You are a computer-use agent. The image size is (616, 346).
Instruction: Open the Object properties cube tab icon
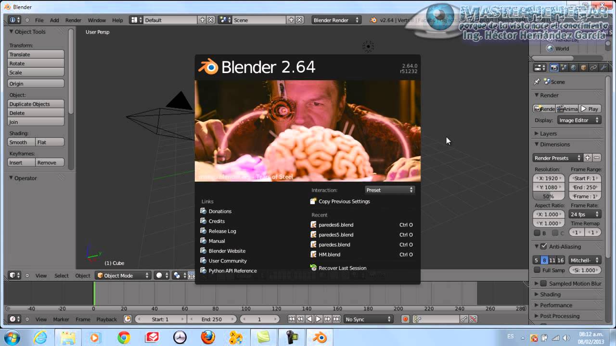click(x=584, y=68)
